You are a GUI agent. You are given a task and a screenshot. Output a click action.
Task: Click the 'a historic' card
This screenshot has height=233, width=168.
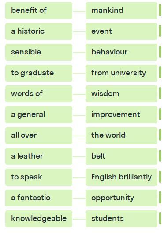[x=39, y=31]
